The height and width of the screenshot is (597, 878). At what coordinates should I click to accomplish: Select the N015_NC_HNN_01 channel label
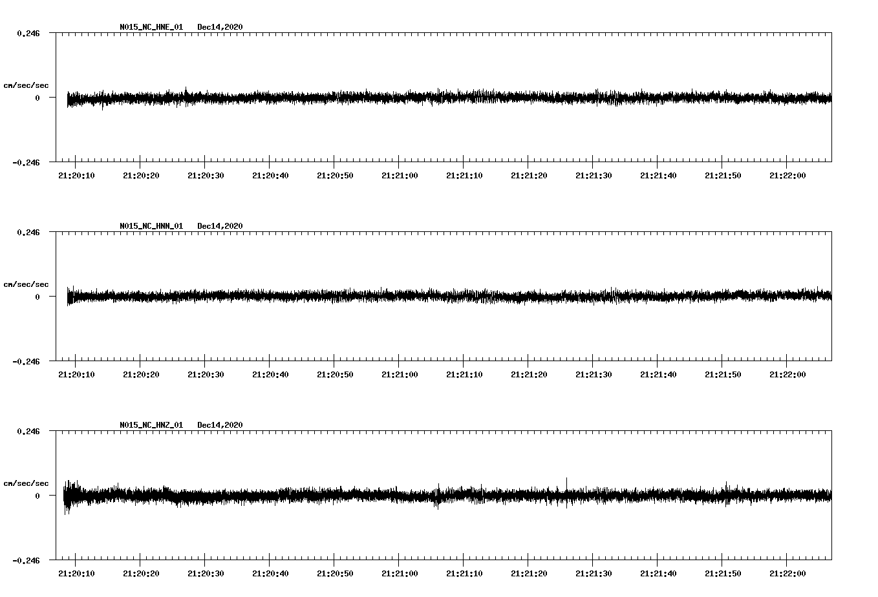pyautogui.click(x=151, y=226)
